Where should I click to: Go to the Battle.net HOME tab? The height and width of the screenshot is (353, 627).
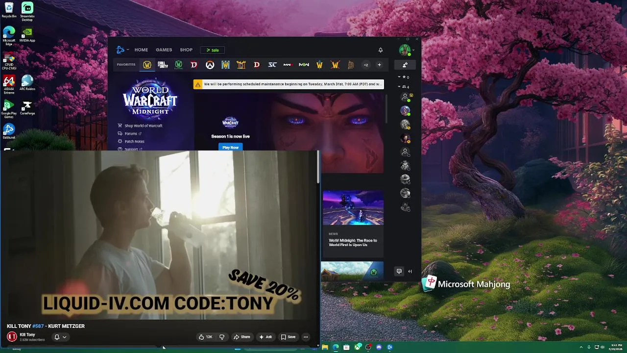(141, 50)
